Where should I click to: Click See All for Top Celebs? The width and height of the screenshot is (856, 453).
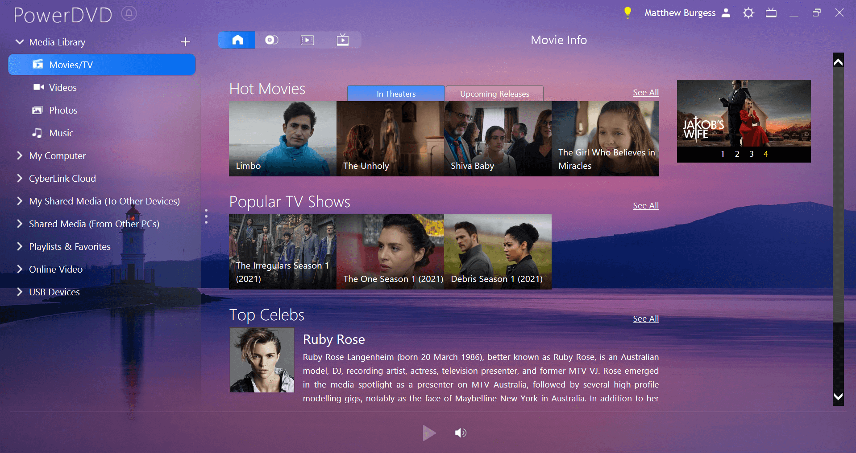(x=646, y=318)
